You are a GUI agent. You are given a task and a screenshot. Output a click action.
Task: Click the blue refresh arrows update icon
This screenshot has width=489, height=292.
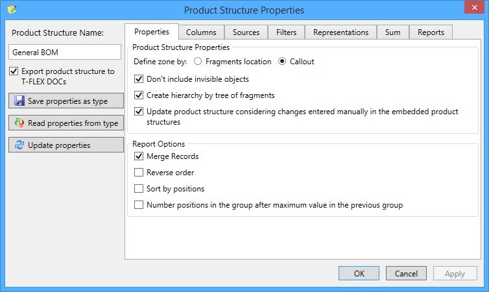[19, 145]
